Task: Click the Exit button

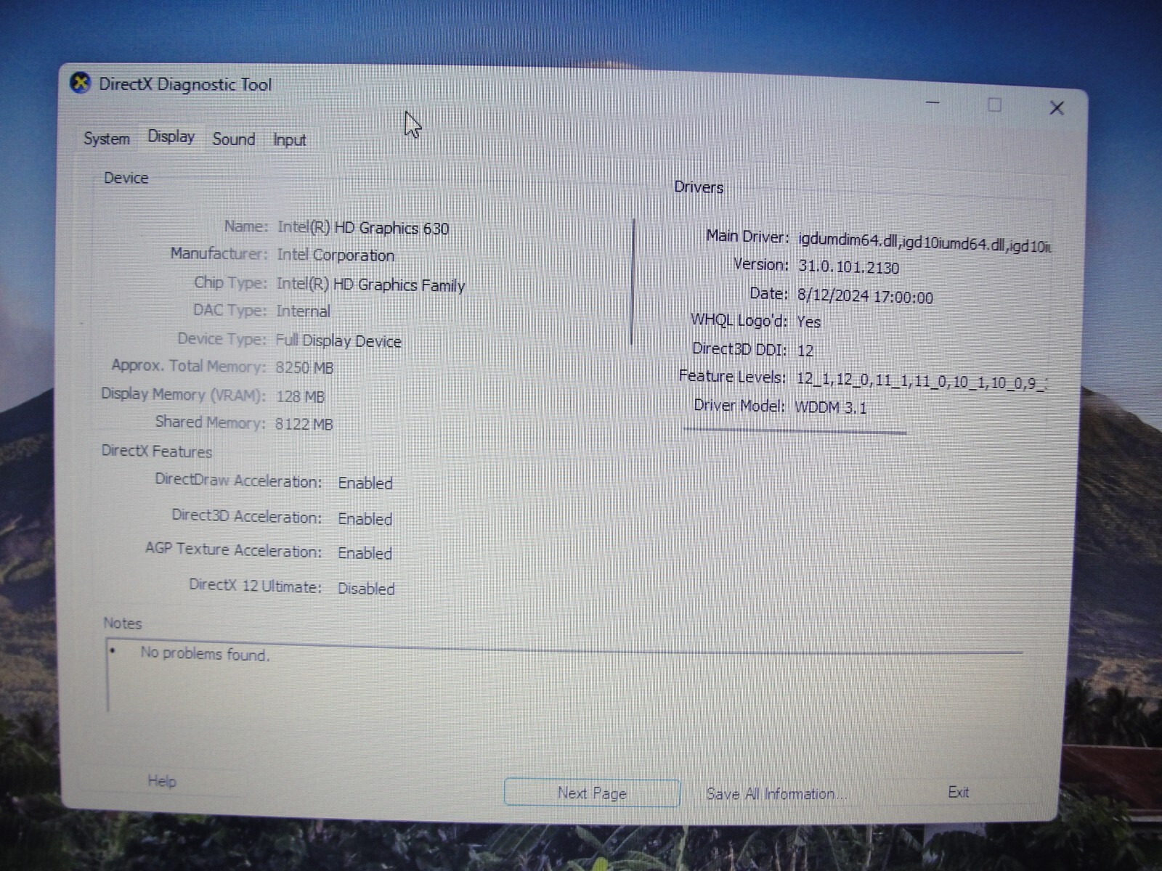Action: tap(959, 792)
